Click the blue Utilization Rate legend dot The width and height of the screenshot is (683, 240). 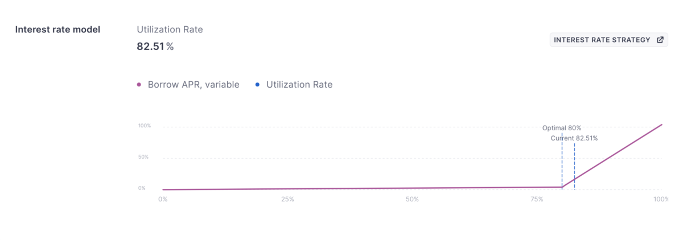point(257,85)
